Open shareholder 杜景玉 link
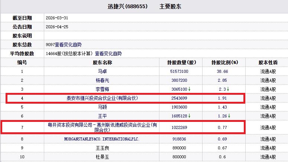 102,157
